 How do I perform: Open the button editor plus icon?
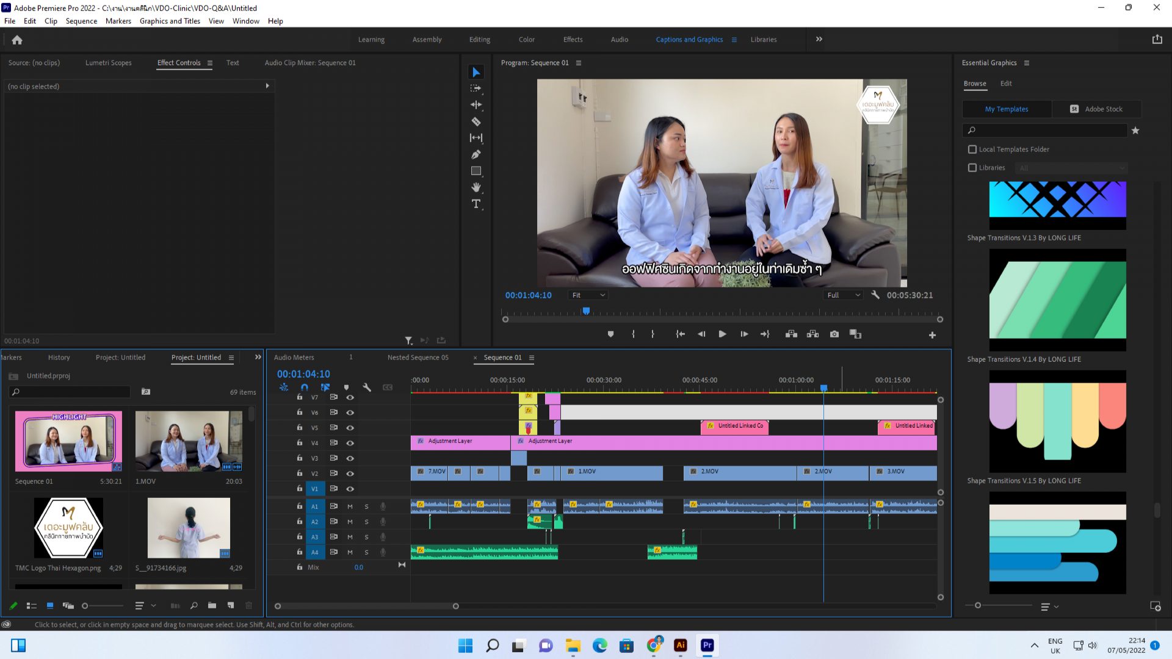click(932, 335)
